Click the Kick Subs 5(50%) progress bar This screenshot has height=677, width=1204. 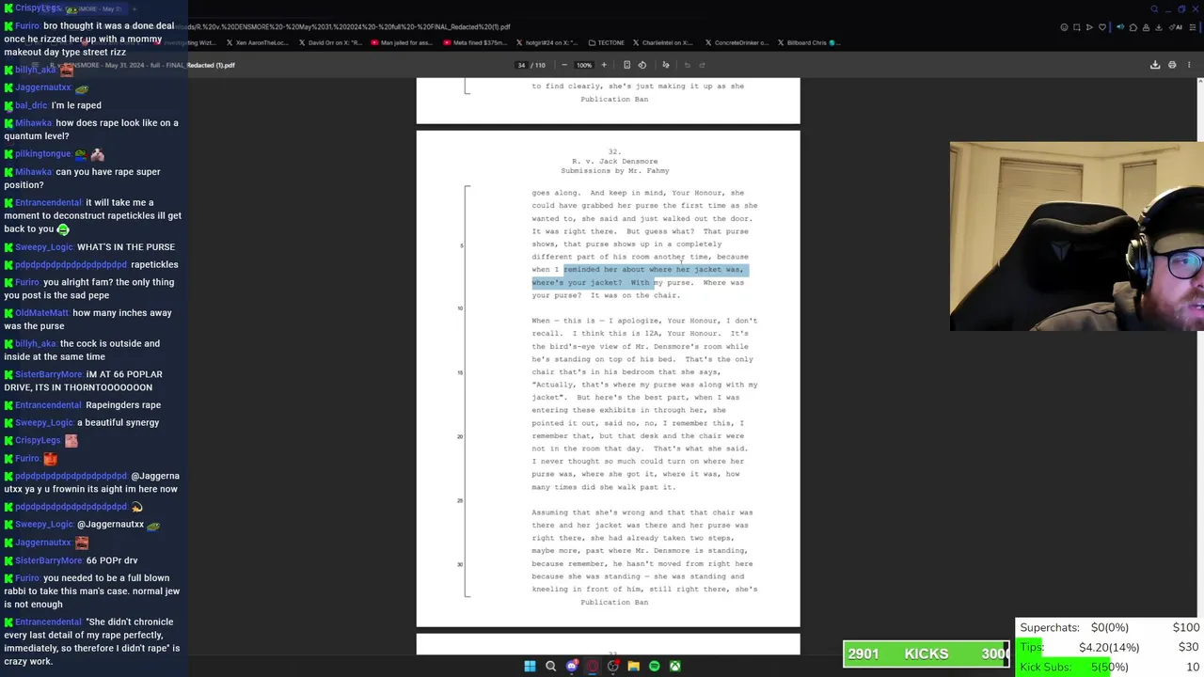(1110, 667)
